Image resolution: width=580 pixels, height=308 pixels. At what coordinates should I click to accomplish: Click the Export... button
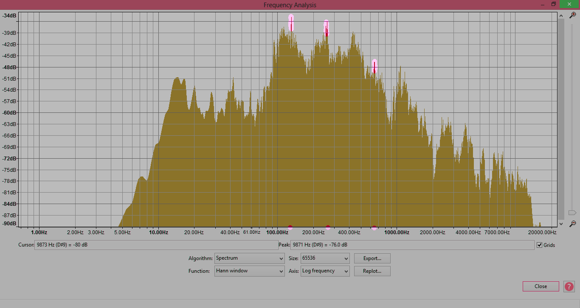[x=372, y=258]
